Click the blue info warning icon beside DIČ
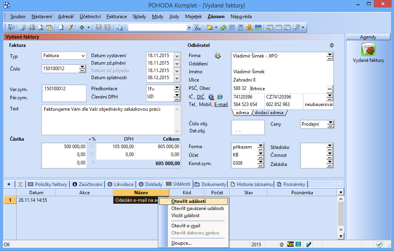The height and width of the screenshot is (251, 394). (211, 97)
